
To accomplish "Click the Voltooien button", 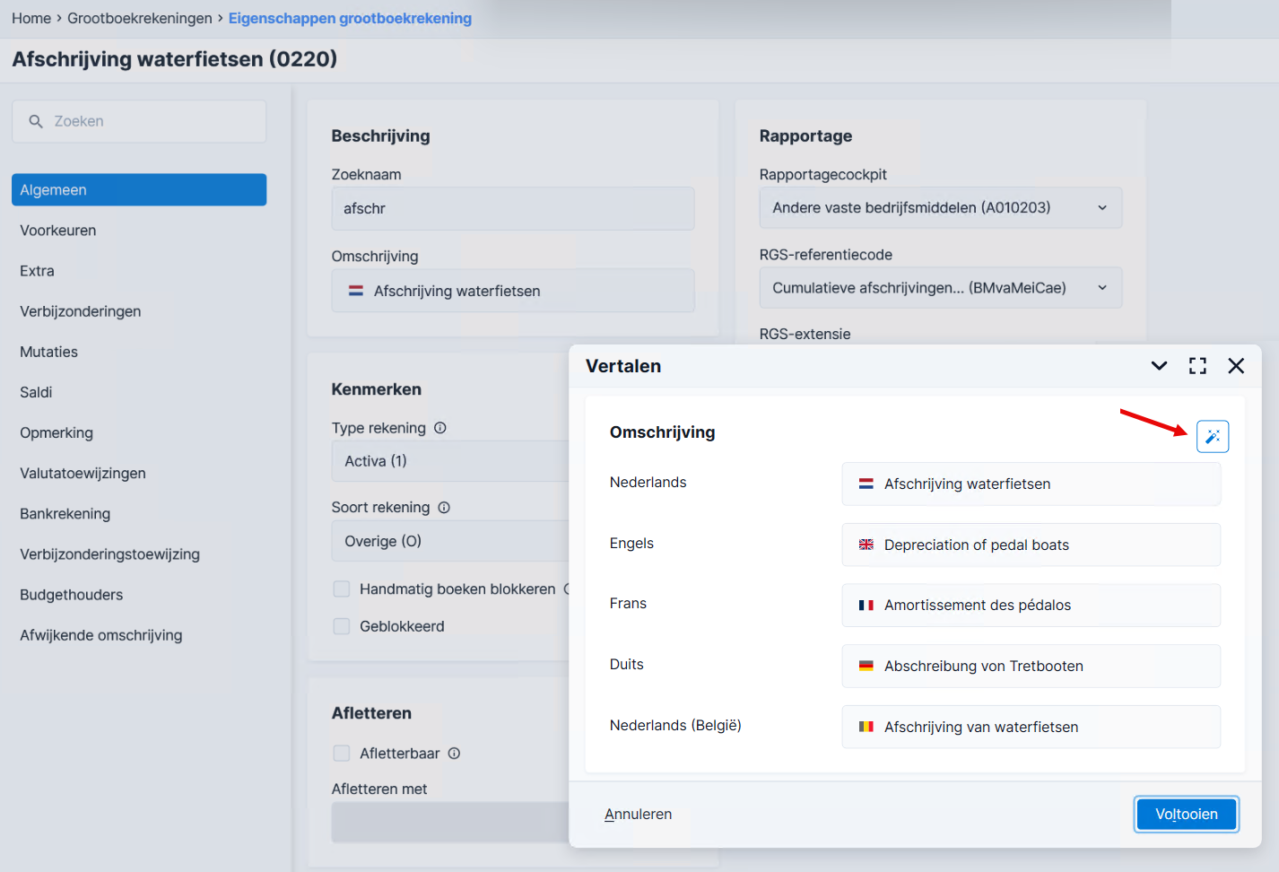I will coord(1186,815).
